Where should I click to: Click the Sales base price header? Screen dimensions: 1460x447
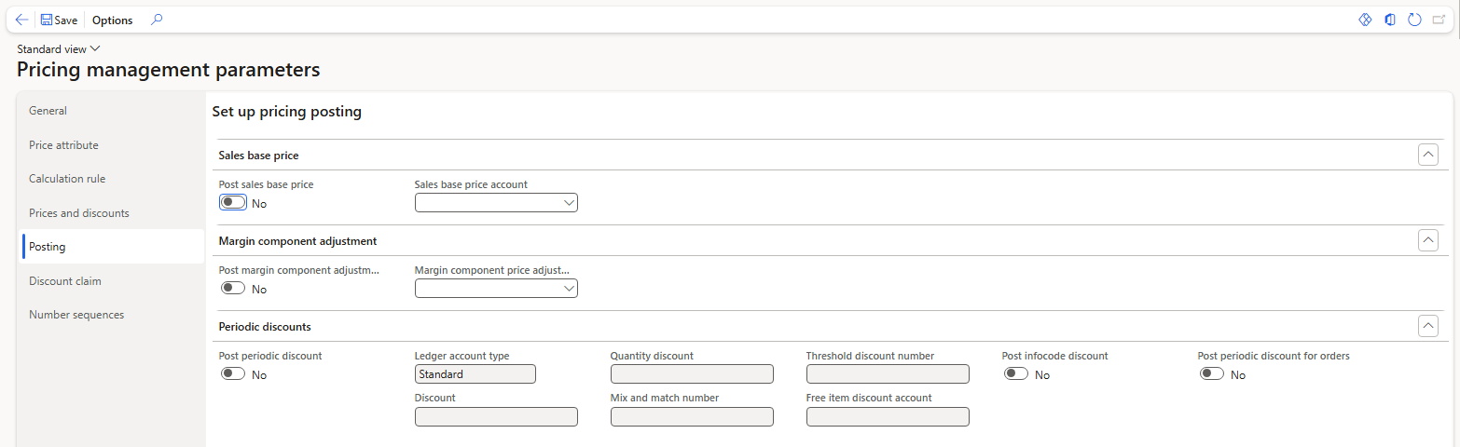tap(258, 156)
